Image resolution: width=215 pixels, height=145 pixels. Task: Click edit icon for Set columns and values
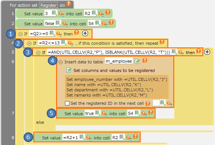69,70
